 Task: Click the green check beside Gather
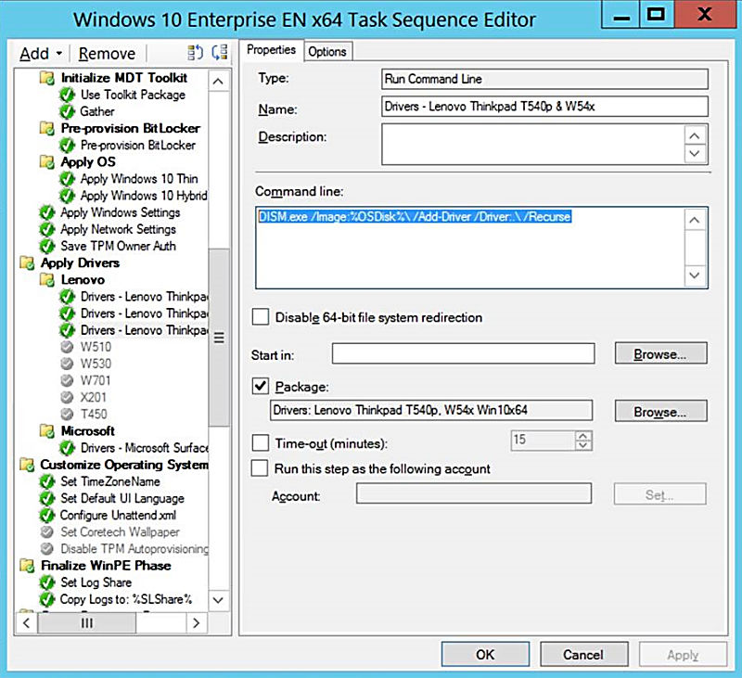click(x=67, y=112)
